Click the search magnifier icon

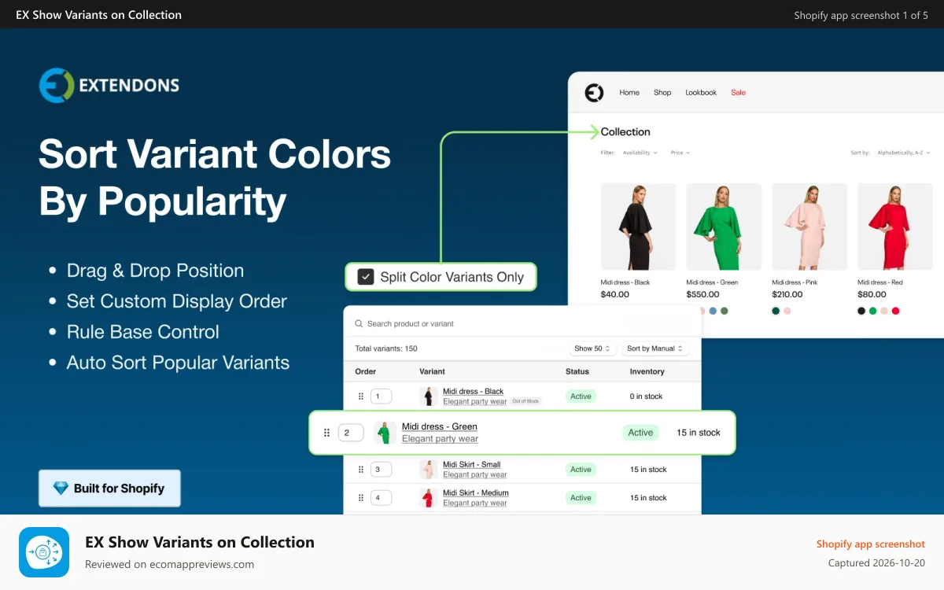coord(359,323)
